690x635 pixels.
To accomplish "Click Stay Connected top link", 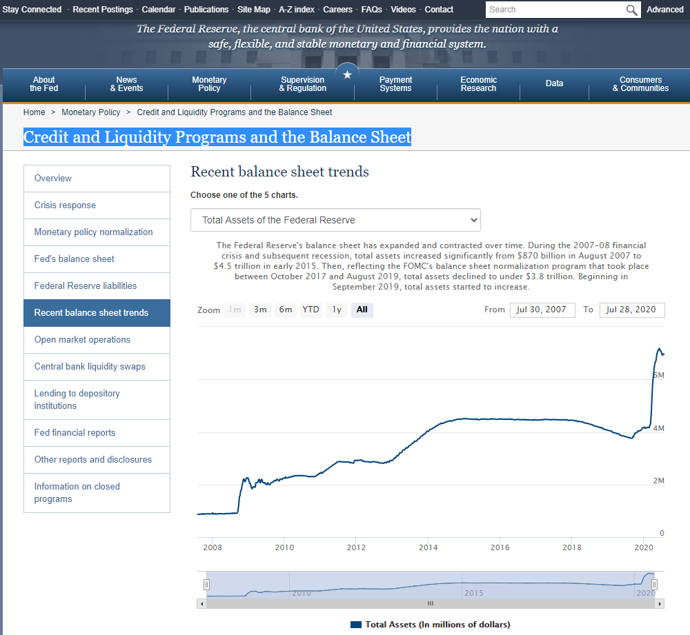I will (x=32, y=10).
